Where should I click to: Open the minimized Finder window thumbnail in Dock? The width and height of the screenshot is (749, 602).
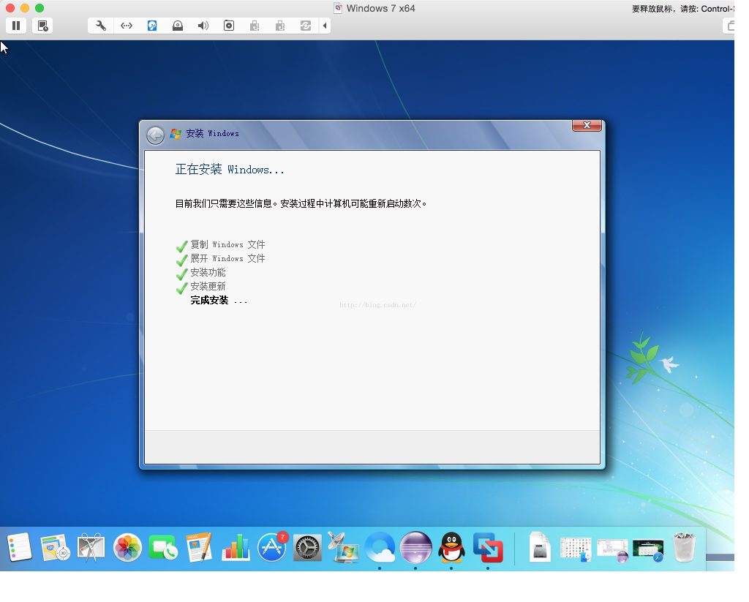pos(576,549)
